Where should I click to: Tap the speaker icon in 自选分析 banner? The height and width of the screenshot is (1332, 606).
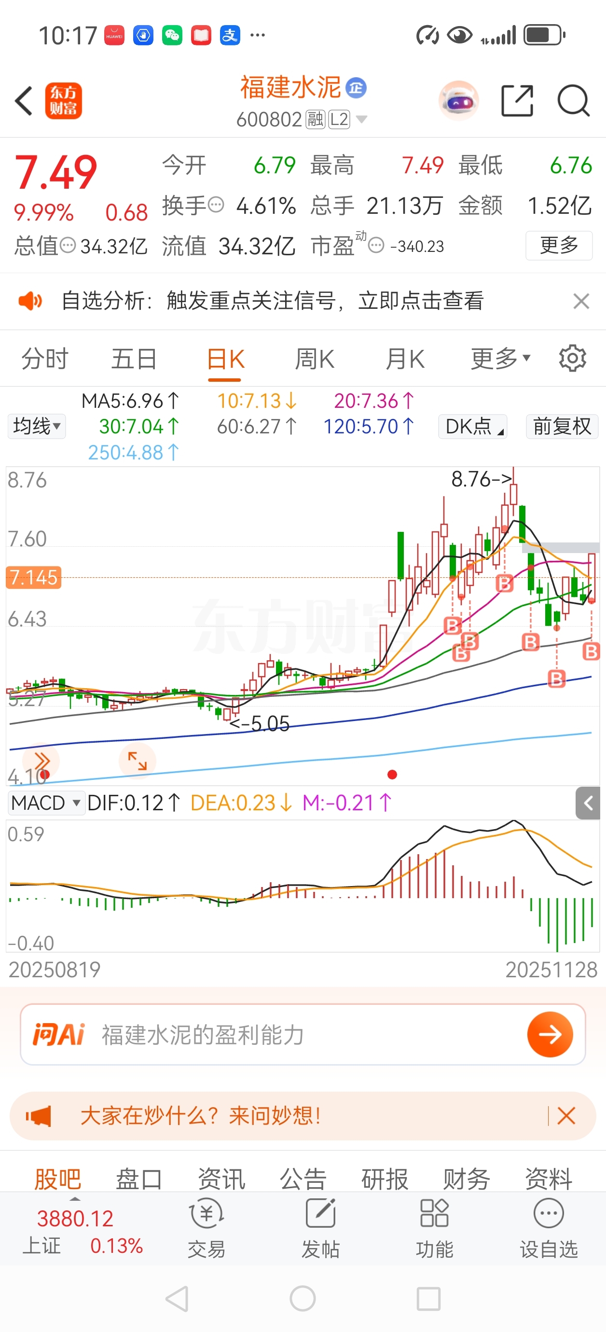tap(30, 300)
